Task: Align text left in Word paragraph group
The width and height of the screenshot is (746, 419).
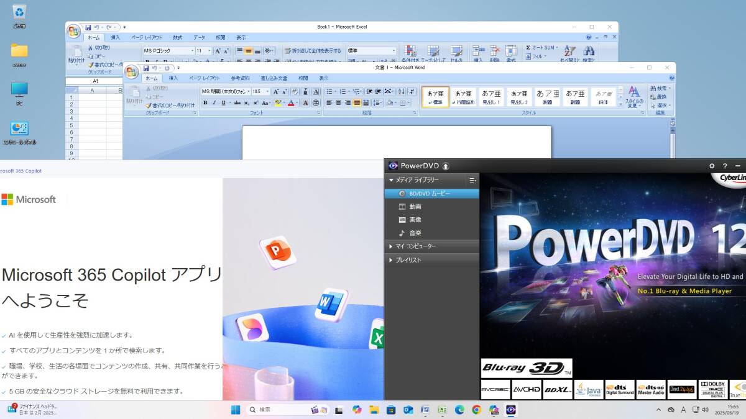Action: pyautogui.click(x=329, y=102)
